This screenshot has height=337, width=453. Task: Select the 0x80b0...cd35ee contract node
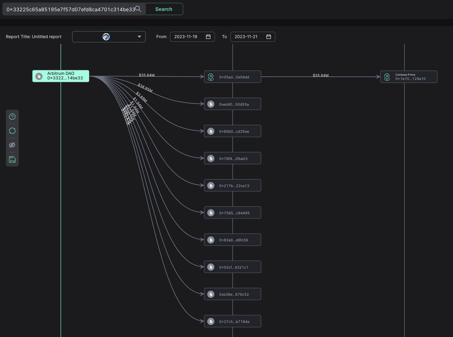(x=233, y=131)
